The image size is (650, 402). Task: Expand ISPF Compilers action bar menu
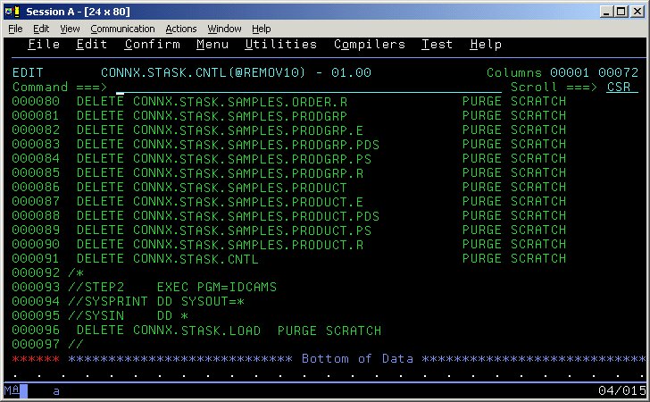click(369, 45)
